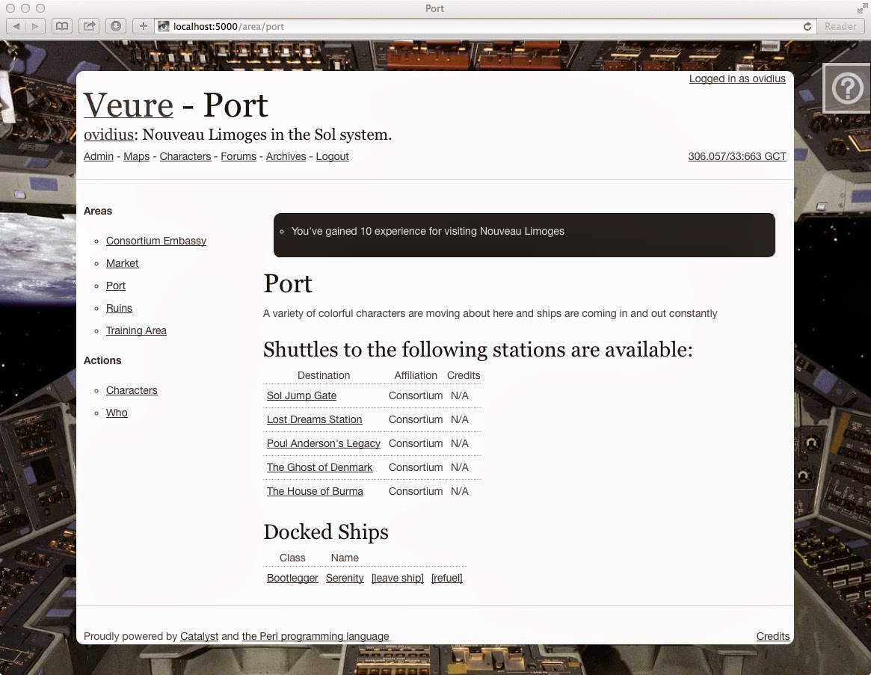871x675 pixels.
Task: Open the question mark help icon
Action: [847, 89]
